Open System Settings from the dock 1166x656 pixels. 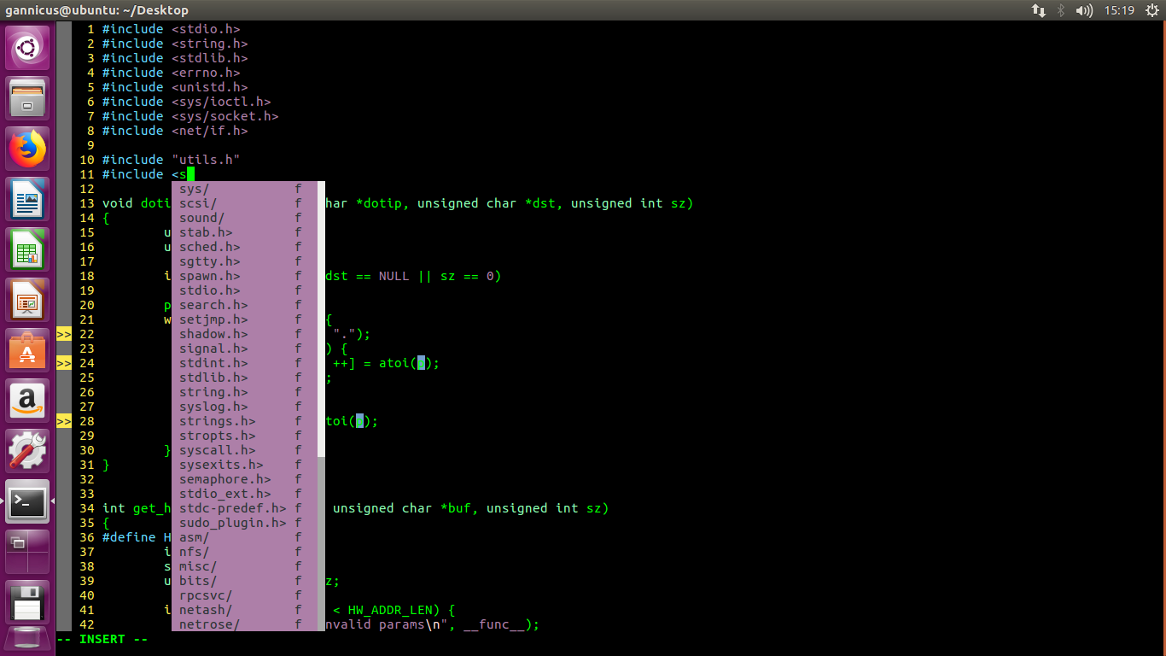tap(28, 451)
